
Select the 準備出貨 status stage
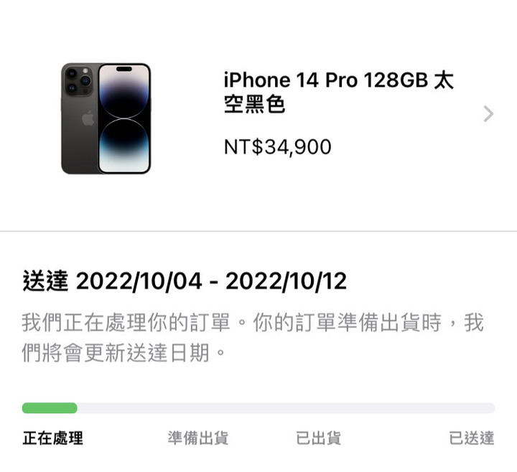(x=198, y=438)
